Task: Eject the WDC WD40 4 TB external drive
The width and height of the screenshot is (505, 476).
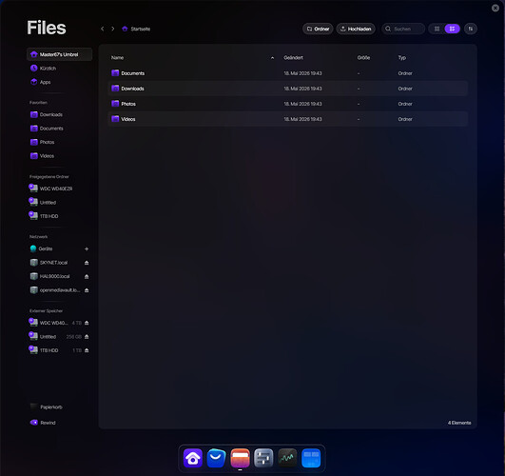Action: coord(87,323)
